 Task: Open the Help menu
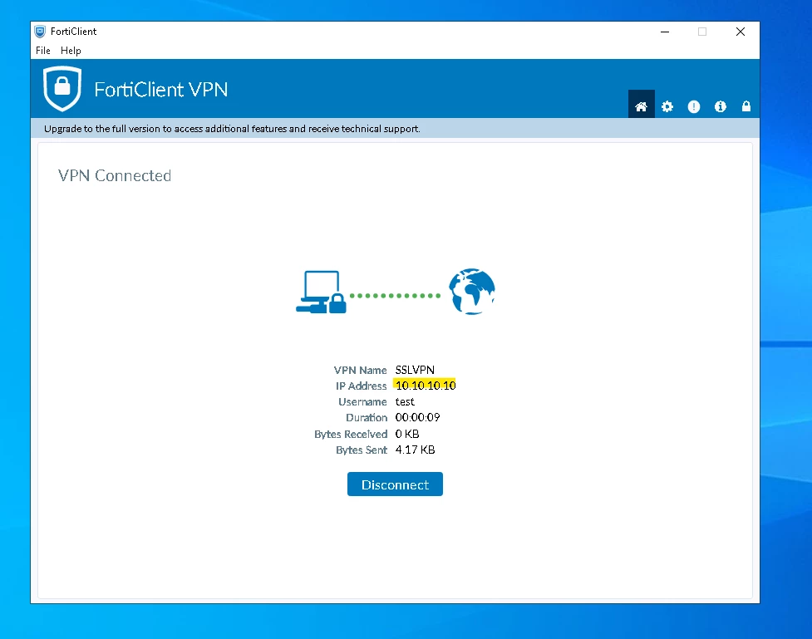pos(71,51)
